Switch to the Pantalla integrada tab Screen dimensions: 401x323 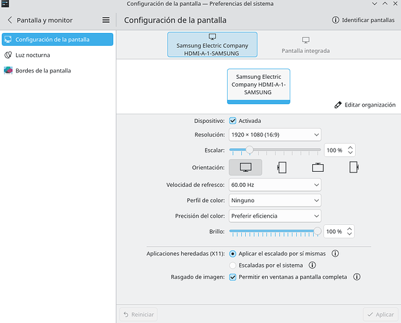point(306,45)
